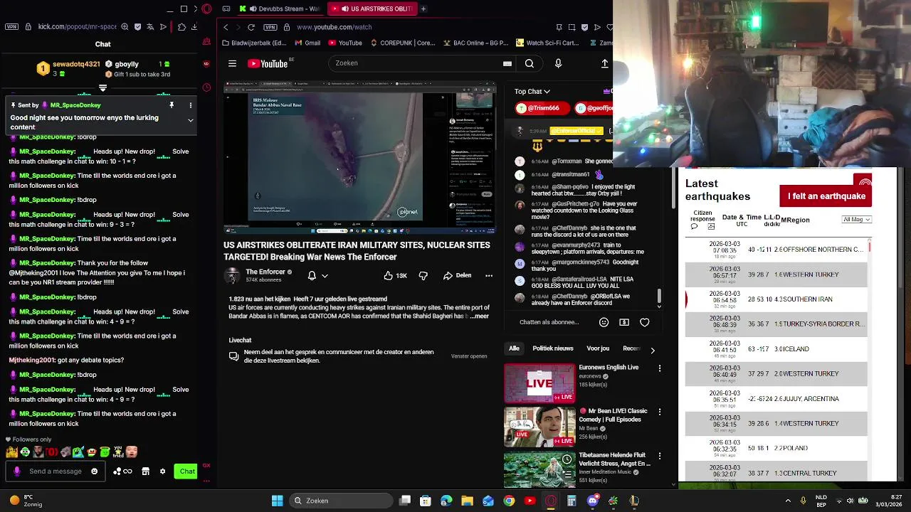Click the YouTube upload/create icon

(x=605, y=63)
